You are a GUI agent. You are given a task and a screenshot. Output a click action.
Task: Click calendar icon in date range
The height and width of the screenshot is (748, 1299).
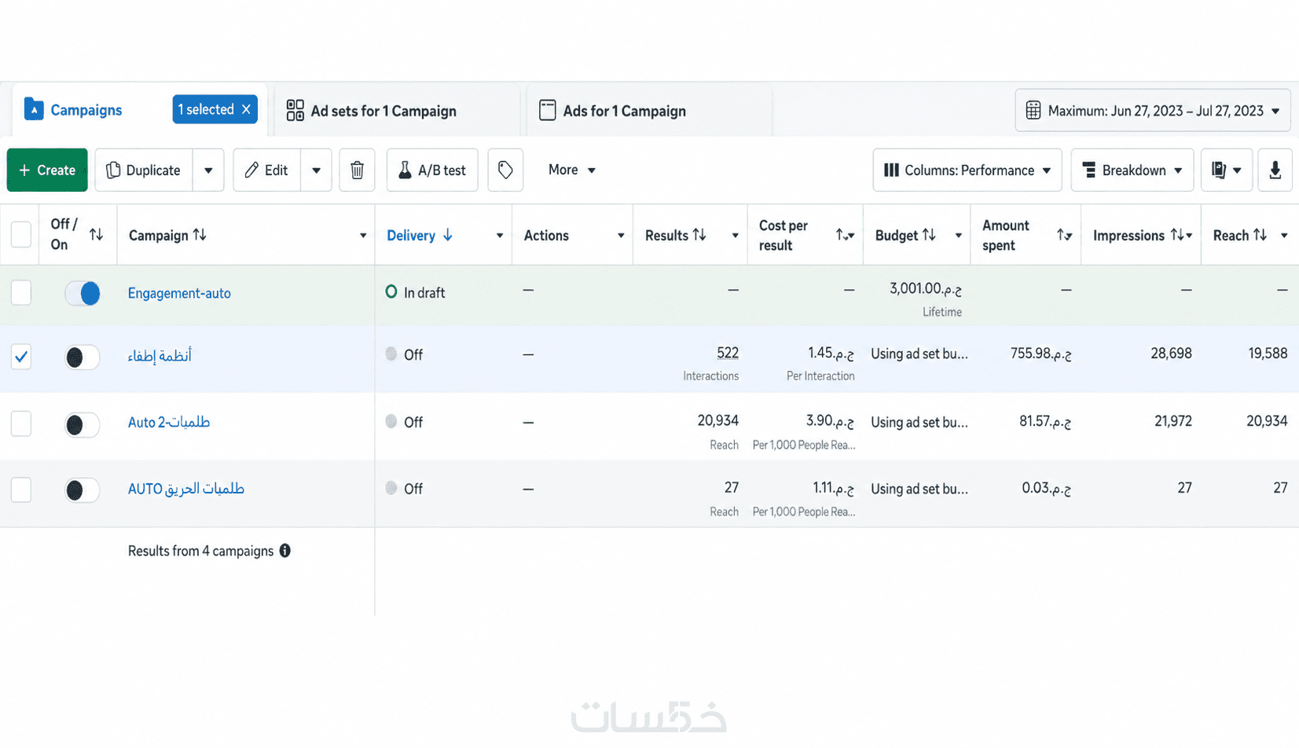(1033, 111)
